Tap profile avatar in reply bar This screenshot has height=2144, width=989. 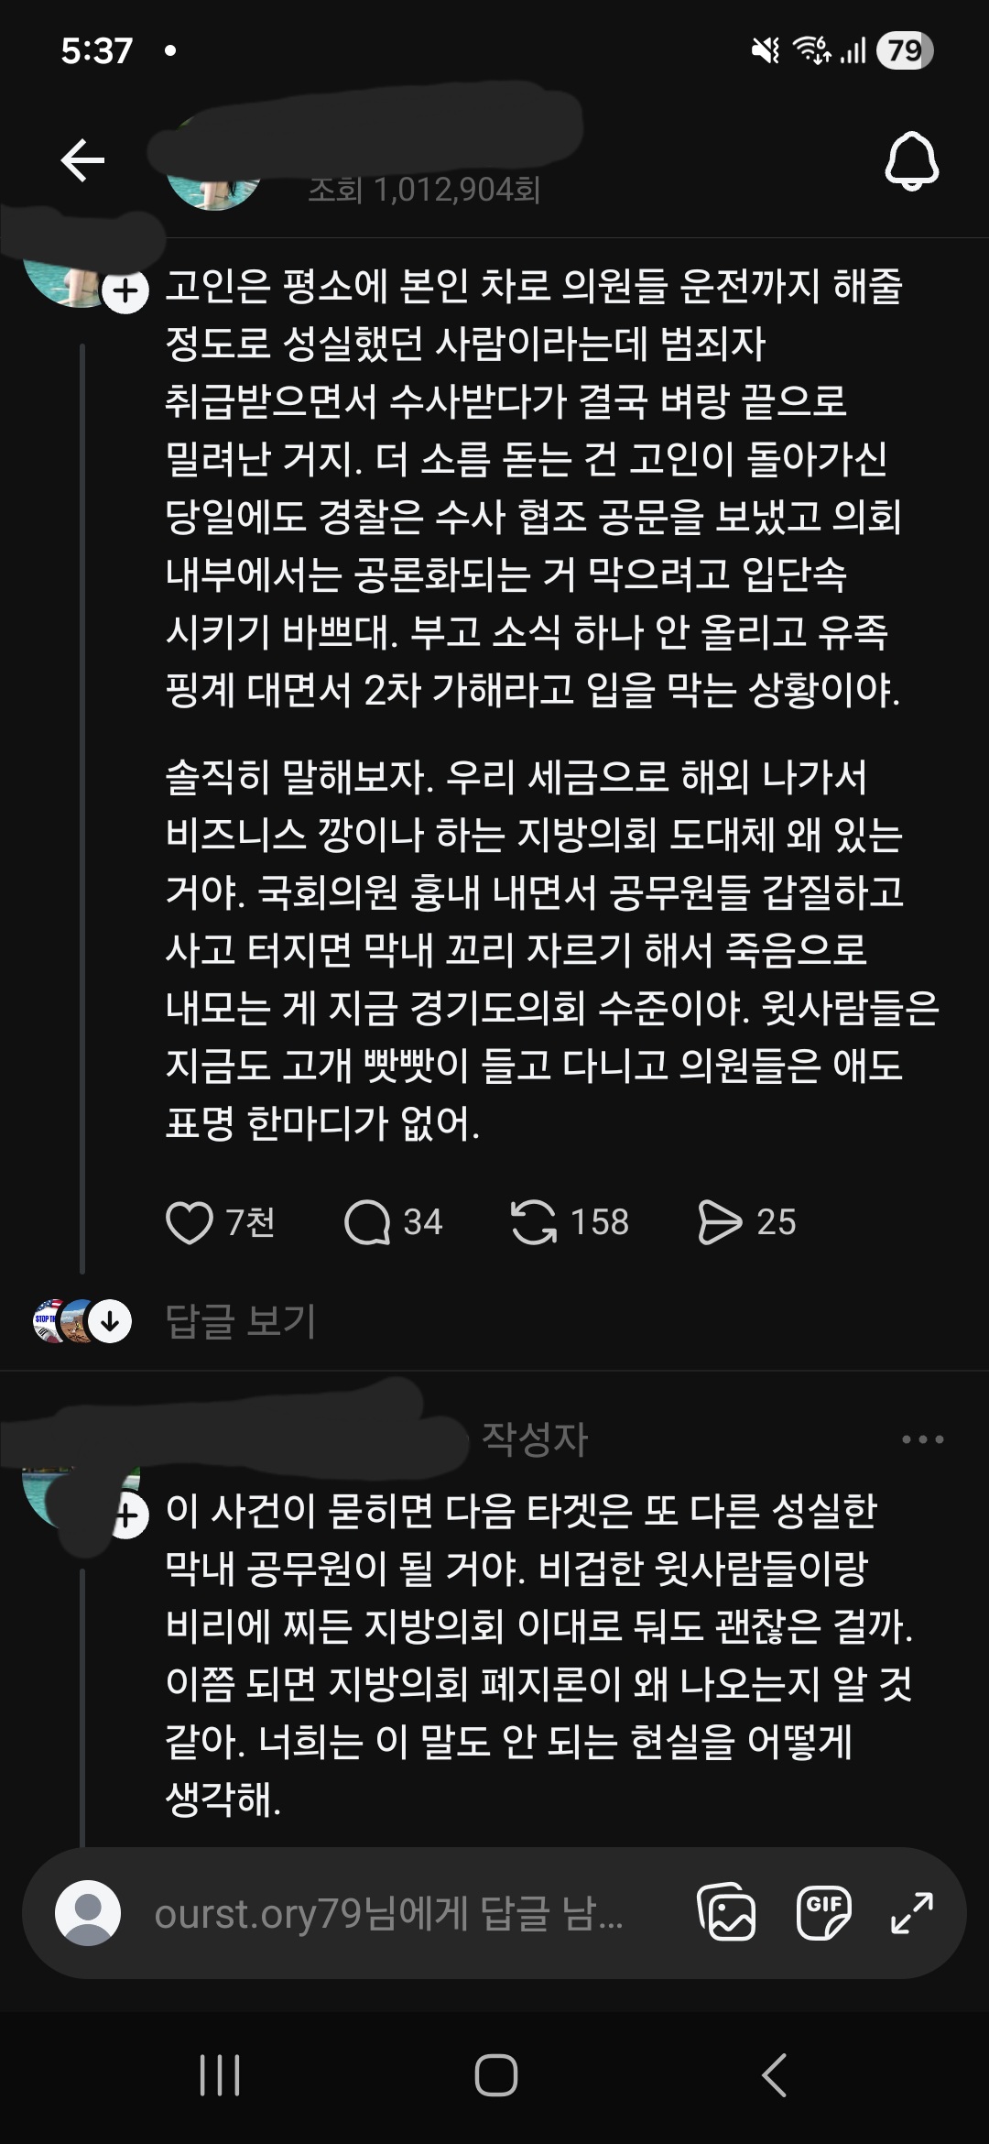tap(88, 1913)
